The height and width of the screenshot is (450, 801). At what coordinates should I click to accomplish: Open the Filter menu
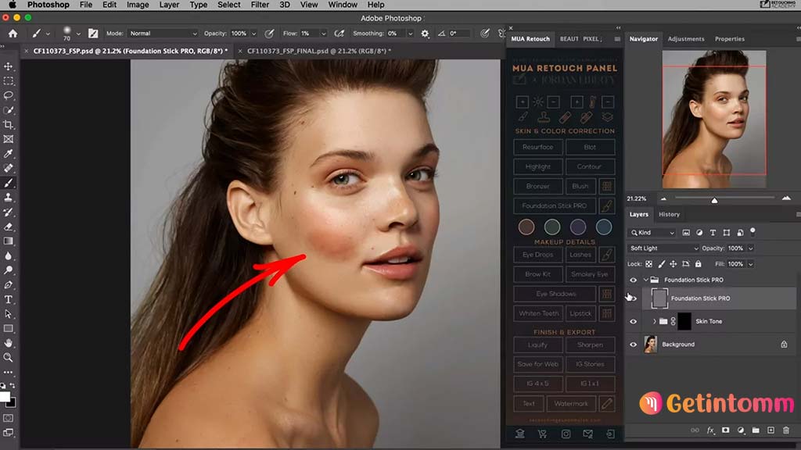click(260, 5)
